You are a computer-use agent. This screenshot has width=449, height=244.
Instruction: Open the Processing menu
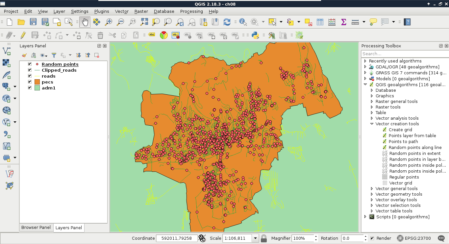(191, 11)
